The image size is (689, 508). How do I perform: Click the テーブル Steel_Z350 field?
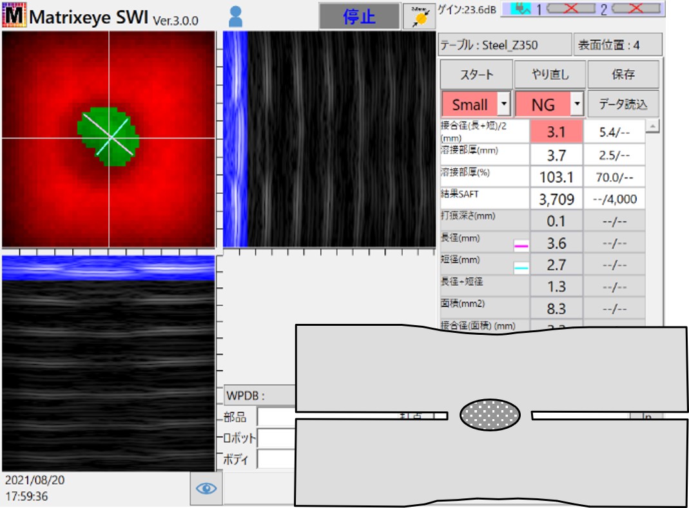[x=503, y=45]
